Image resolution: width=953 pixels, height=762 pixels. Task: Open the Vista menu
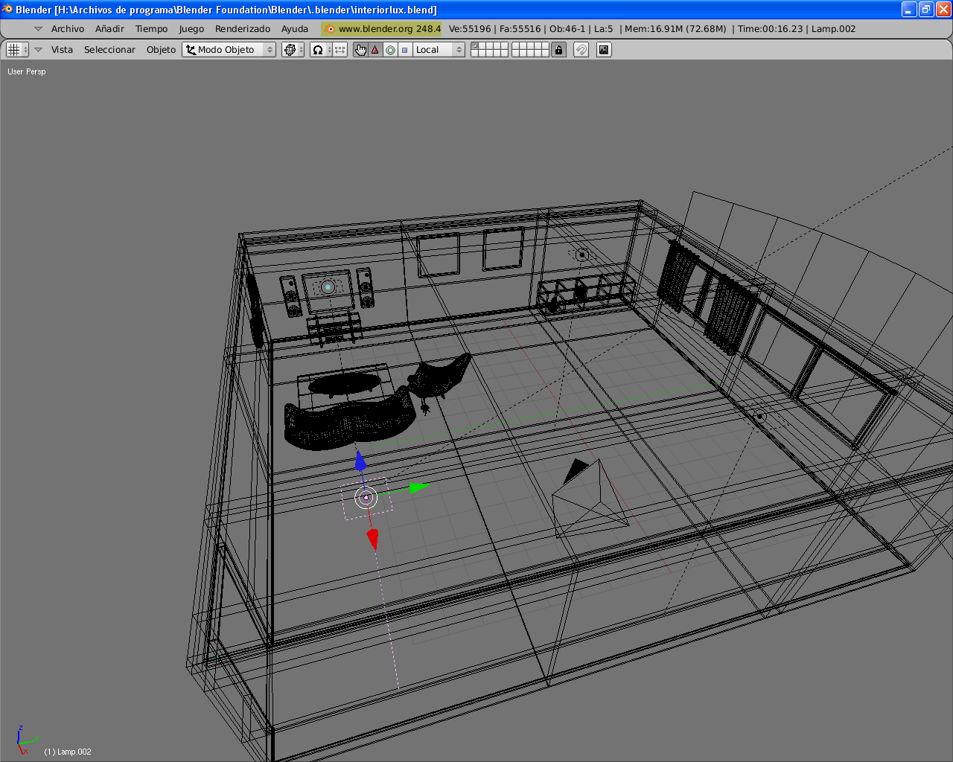62,50
